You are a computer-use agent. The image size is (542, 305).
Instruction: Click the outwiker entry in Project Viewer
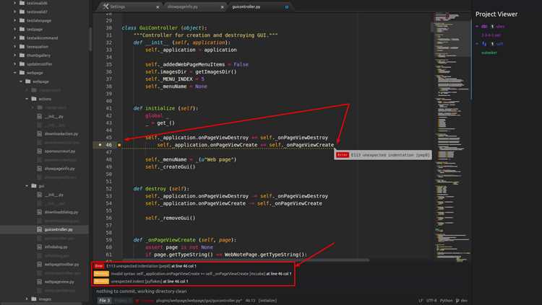coord(489,53)
